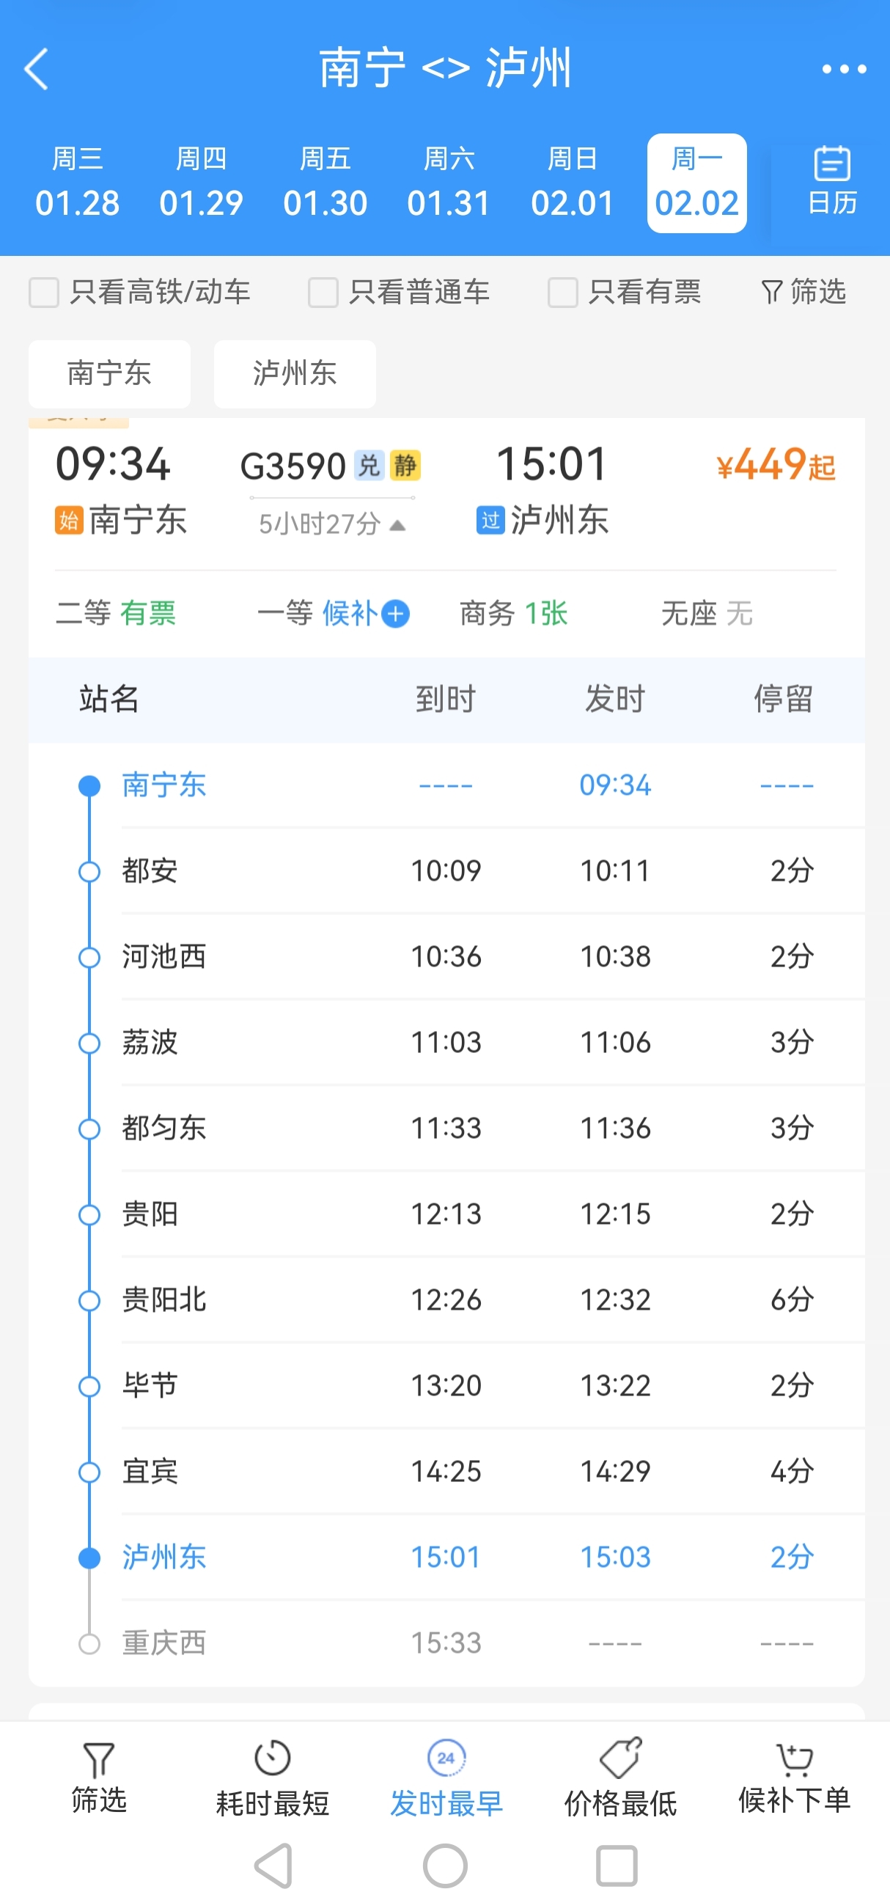
Task: Tap the ¥449起 price
Action: (775, 466)
